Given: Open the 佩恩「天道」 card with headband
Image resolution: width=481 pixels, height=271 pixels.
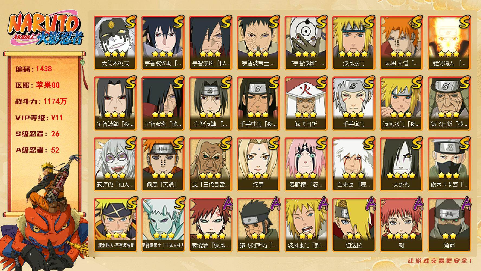Looking at the screenshot, I should (x=163, y=164).
